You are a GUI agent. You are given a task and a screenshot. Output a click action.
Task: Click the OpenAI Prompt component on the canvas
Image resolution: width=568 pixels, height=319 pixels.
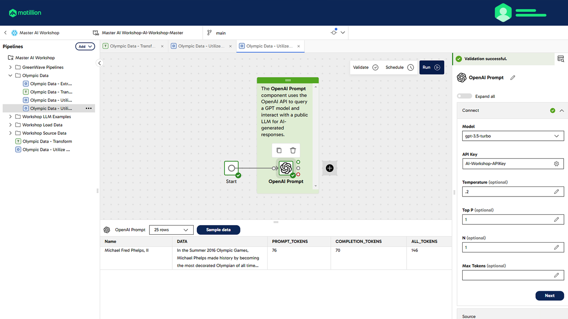[285, 168]
